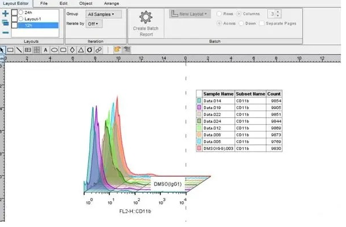Click the beige swatch for Data.022

pyautogui.click(x=199, y=114)
